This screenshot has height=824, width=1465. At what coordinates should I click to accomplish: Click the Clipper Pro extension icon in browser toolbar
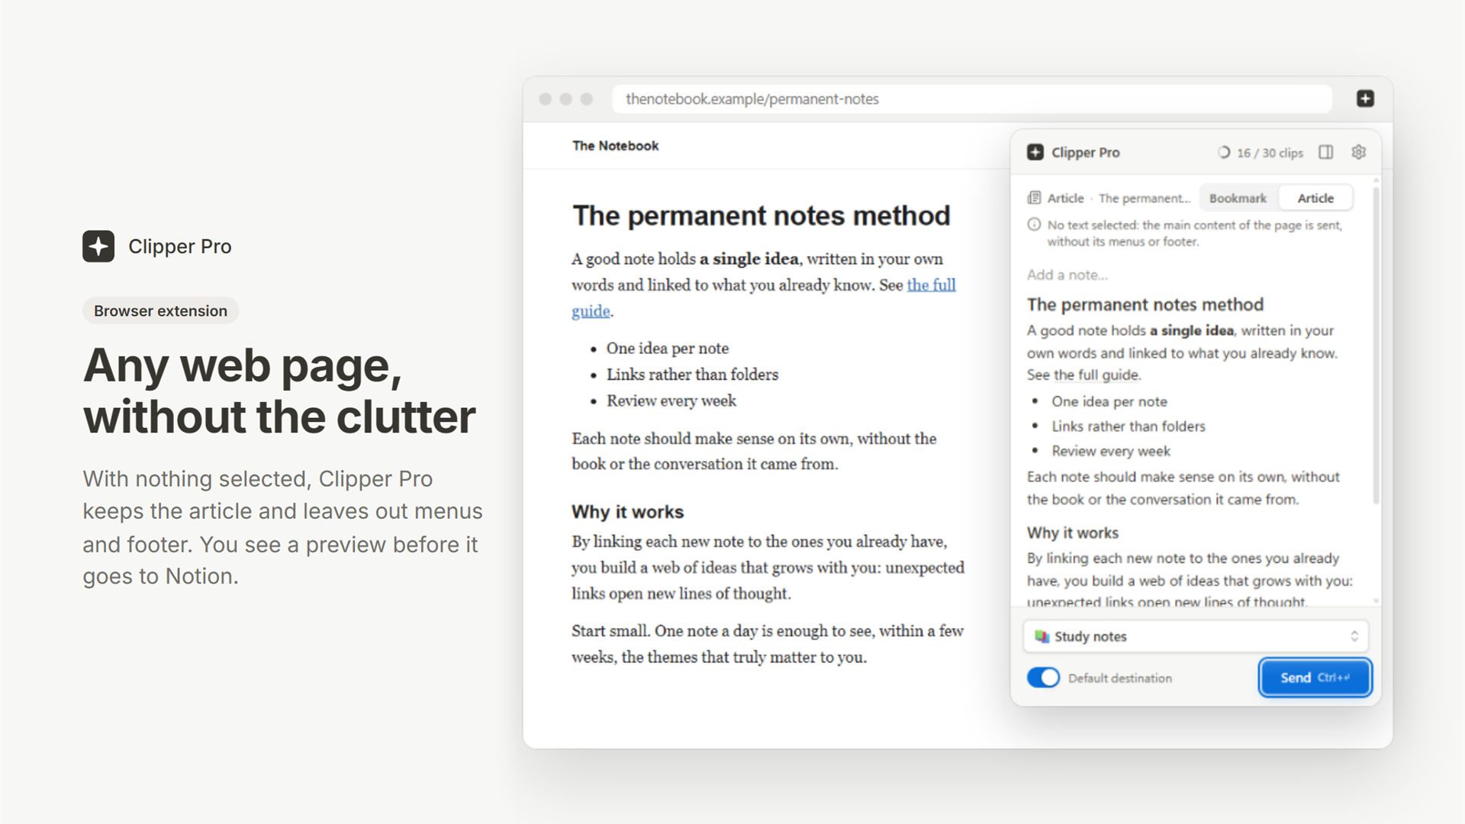click(x=1365, y=98)
